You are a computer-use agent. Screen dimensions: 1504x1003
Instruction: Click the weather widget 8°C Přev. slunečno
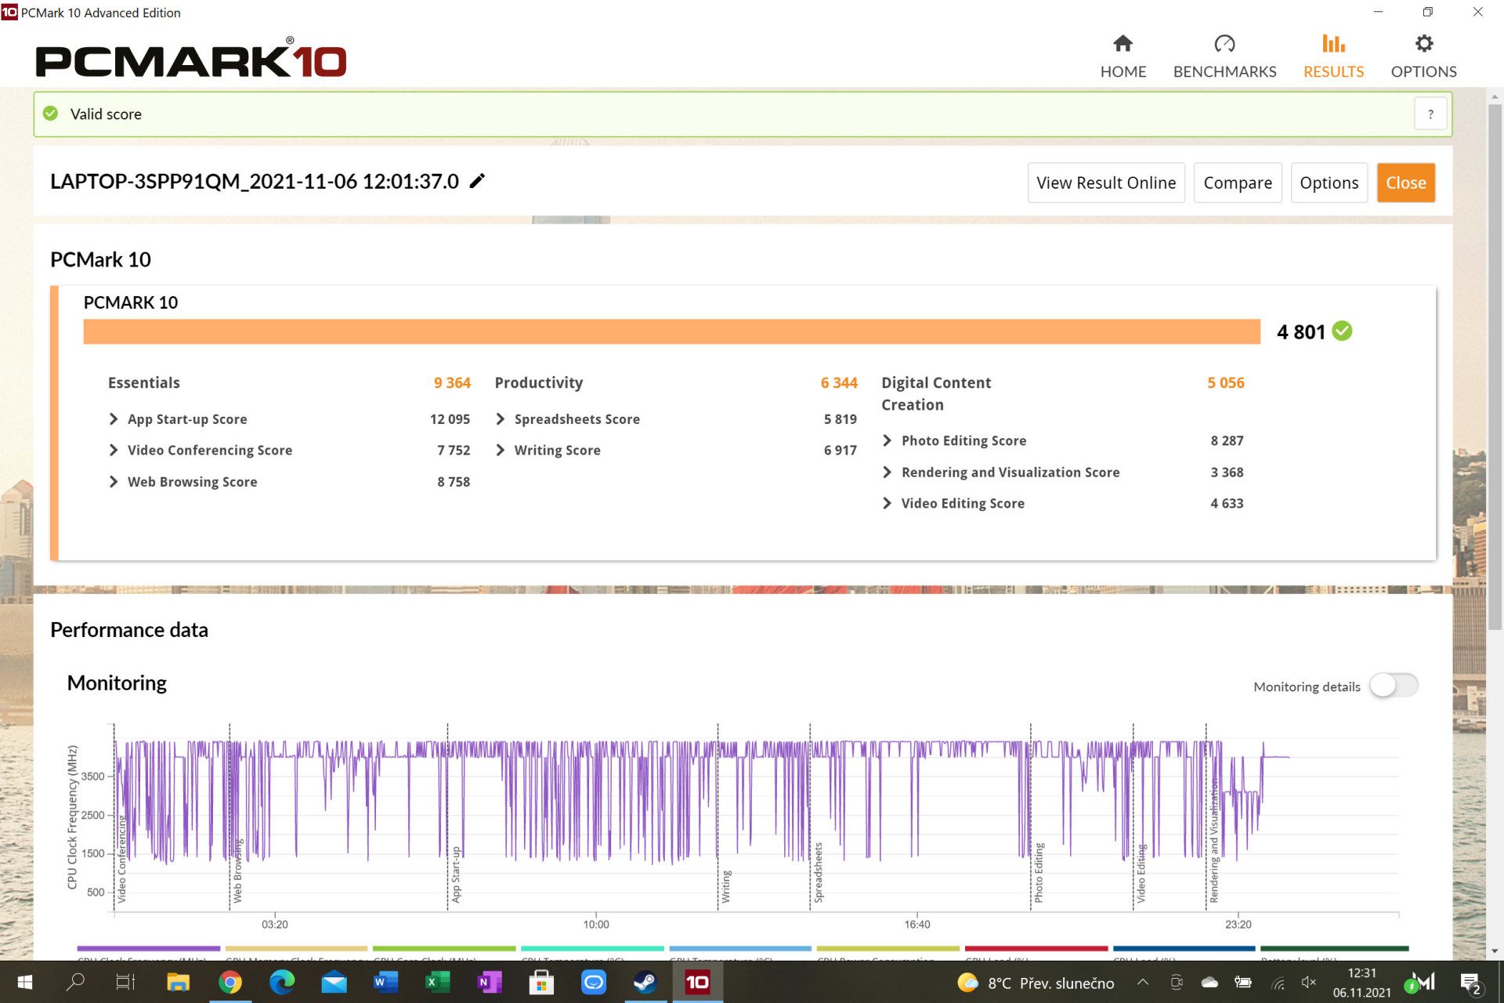coord(1036,983)
